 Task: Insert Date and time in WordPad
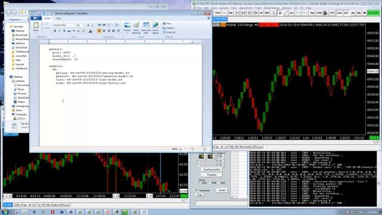coord(146,28)
